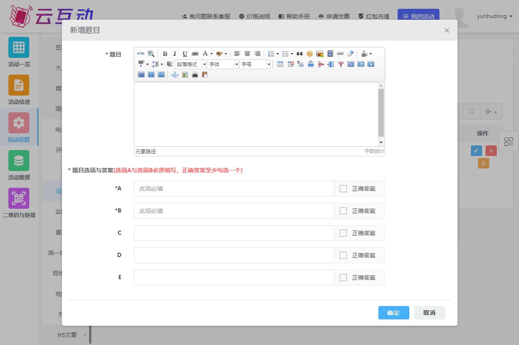
Task: Close the 新增题目 dialog
Action: click(447, 30)
